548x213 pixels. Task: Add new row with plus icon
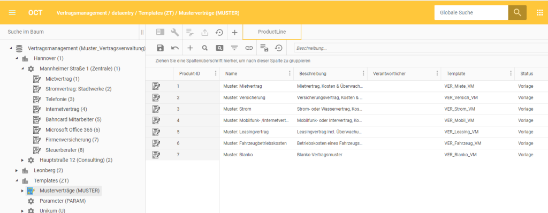click(190, 48)
